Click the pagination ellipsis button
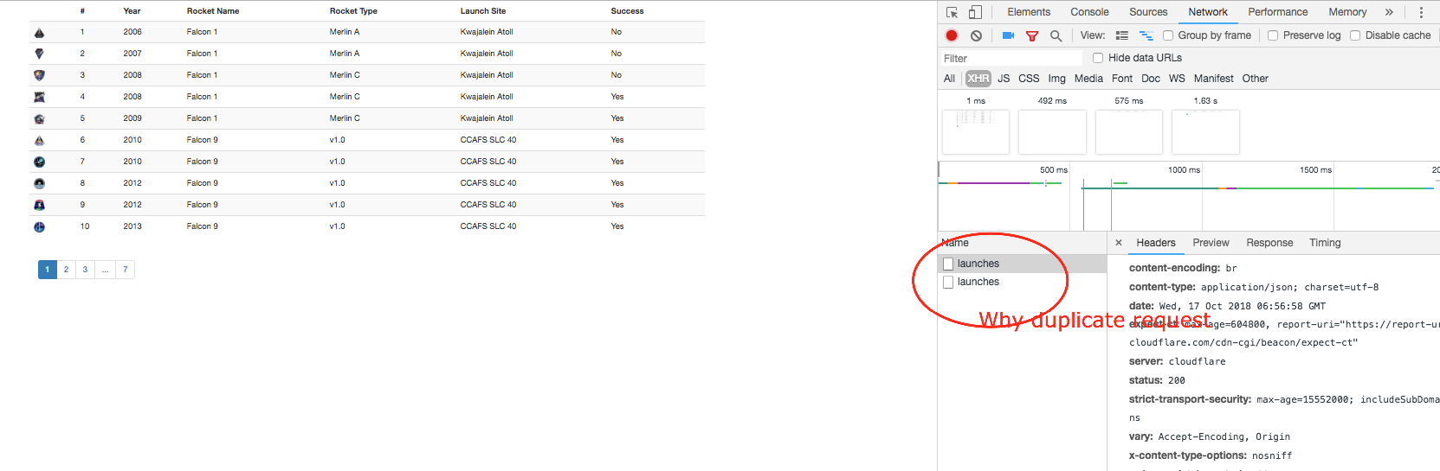This screenshot has height=471, width=1440. 105,270
